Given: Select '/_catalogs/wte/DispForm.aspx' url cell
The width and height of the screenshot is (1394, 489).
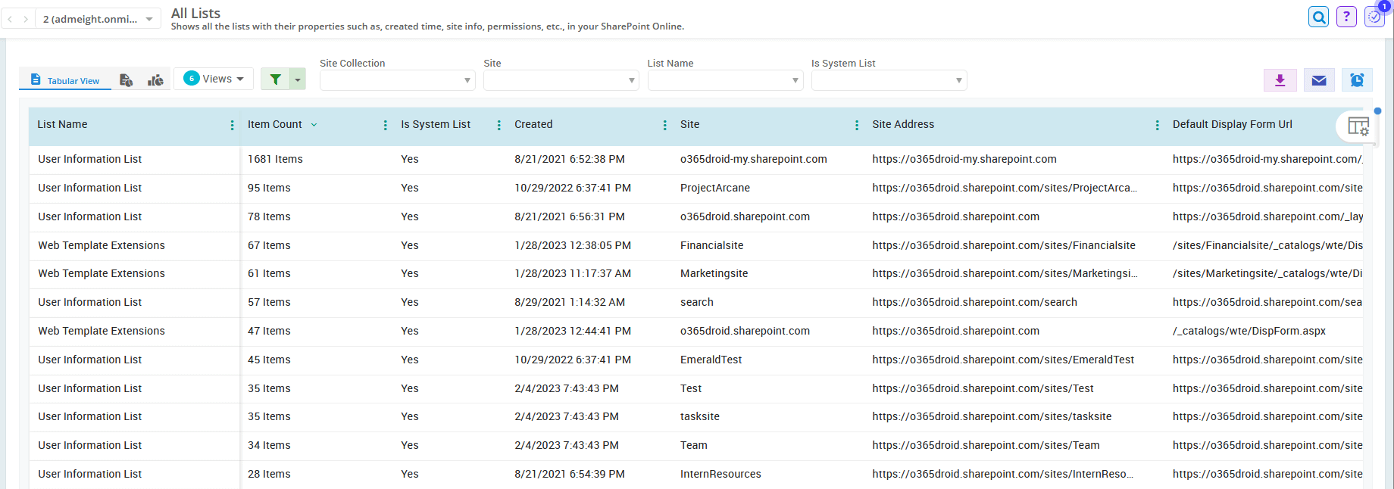Looking at the screenshot, I should (x=1249, y=331).
